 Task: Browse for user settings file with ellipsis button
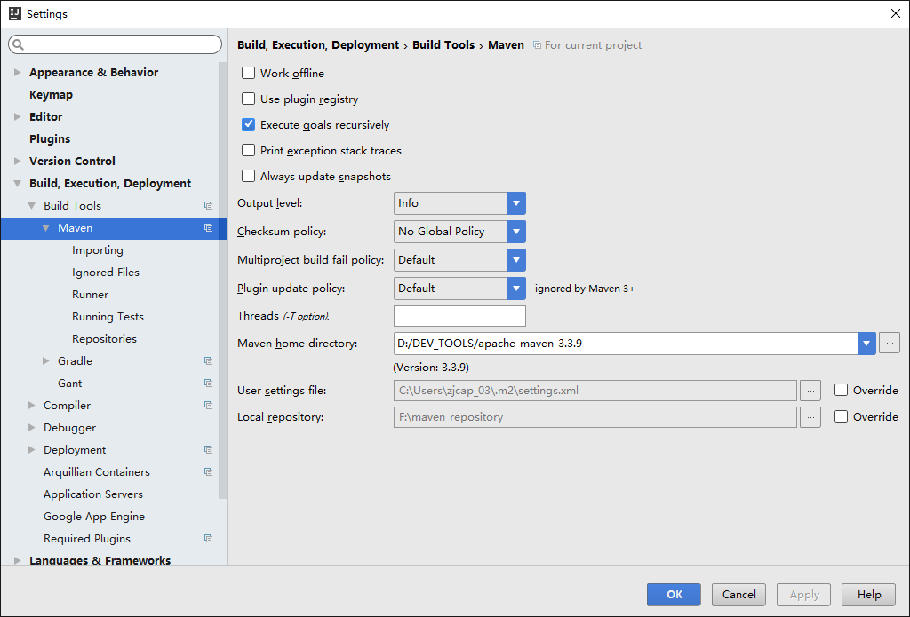click(810, 391)
